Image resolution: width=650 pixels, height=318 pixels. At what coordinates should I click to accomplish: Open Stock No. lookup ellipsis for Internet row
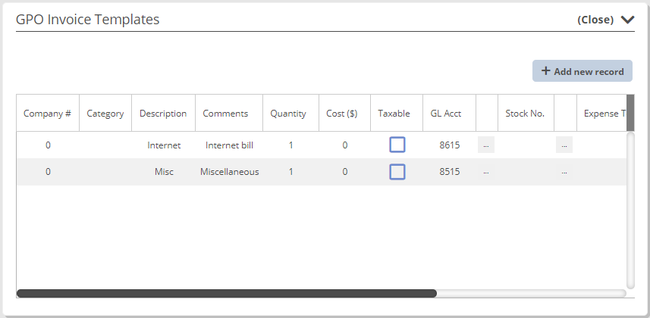pos(564,145)
